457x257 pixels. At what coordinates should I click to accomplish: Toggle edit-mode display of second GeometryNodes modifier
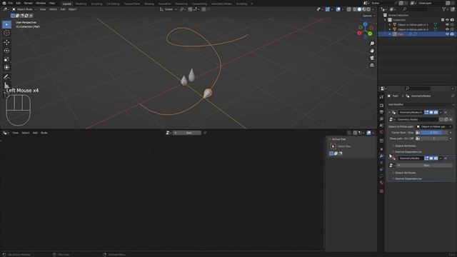(x=426, y=158)
